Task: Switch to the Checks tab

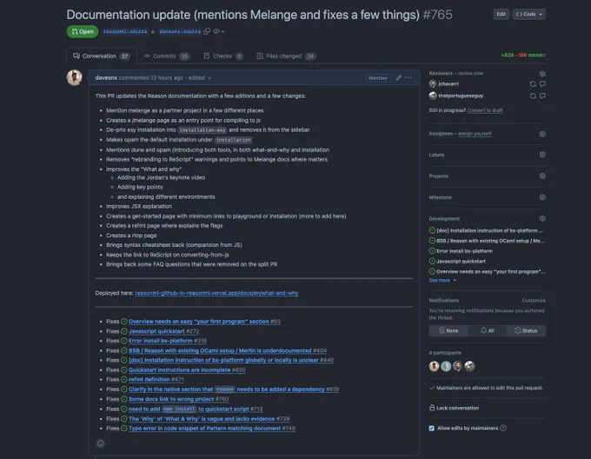Action: click(223, 57)
